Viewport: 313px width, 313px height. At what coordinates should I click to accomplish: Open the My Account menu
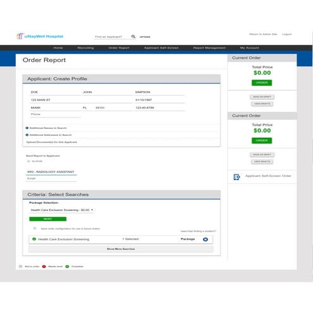click(x=249, y=48)
